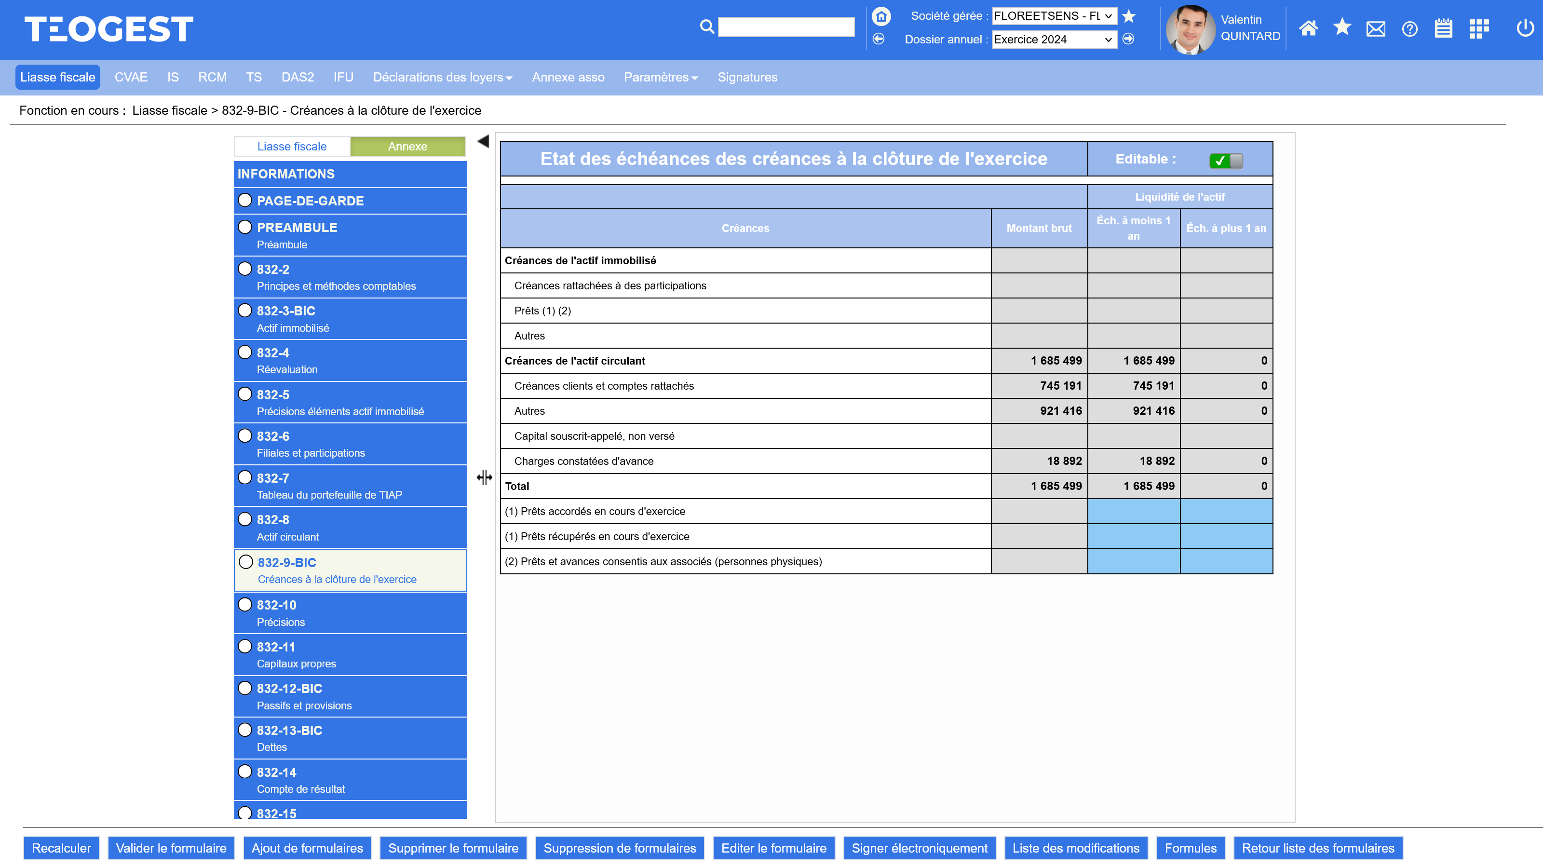The image size is (1543, 868).
Task: Open the mail envelope icon
Action: pyautogui.click(x=1376, y=29)
